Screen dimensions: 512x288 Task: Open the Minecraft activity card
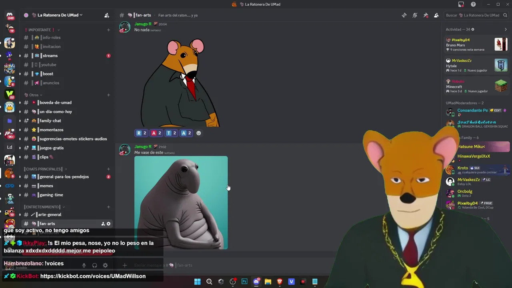[x=477, y=86]
